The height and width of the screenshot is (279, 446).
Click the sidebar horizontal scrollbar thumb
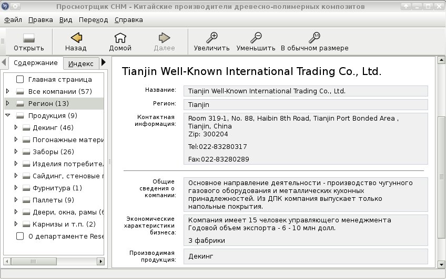pos(34,261)
